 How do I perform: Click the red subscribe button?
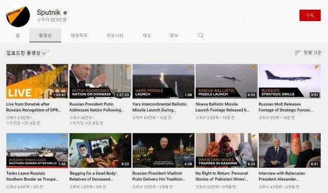pos(310,15)
